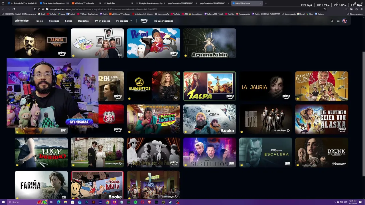
Task: Open Microsoft Store from taskbar
Action: (x=72, y=202)
